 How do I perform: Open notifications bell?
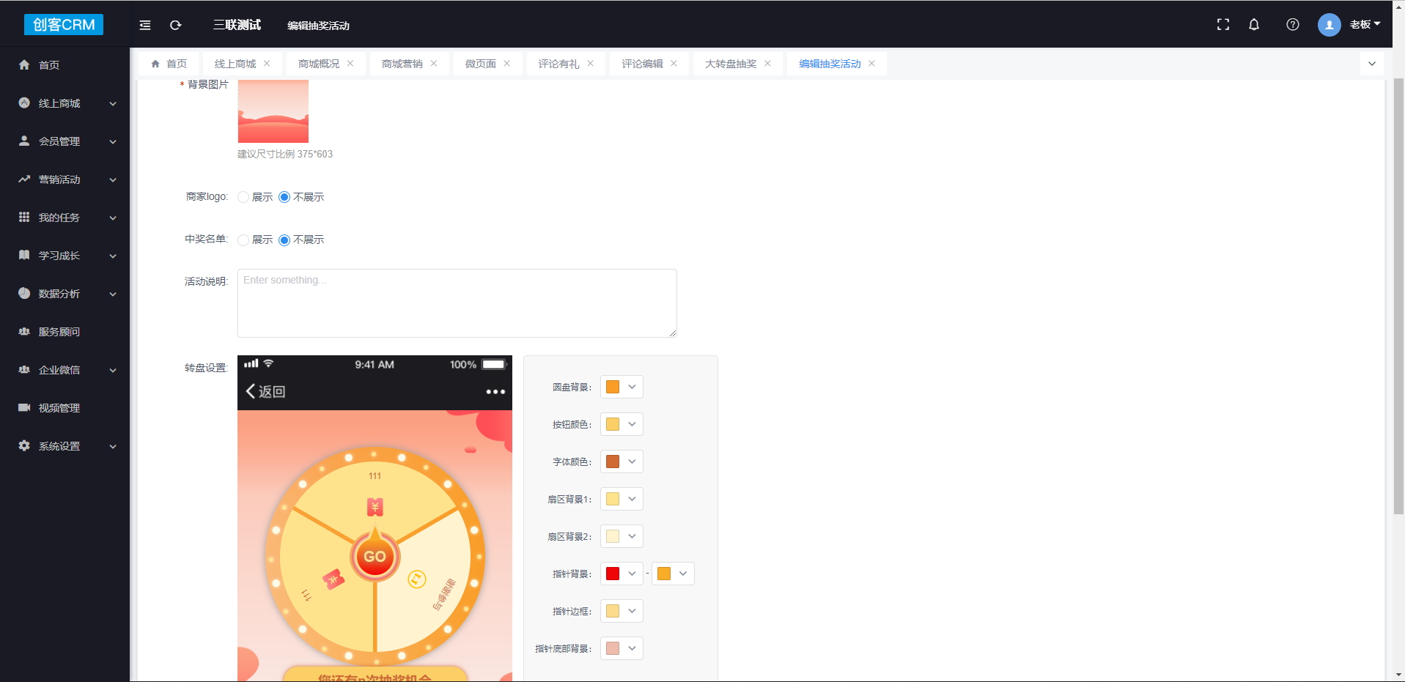1254,24
